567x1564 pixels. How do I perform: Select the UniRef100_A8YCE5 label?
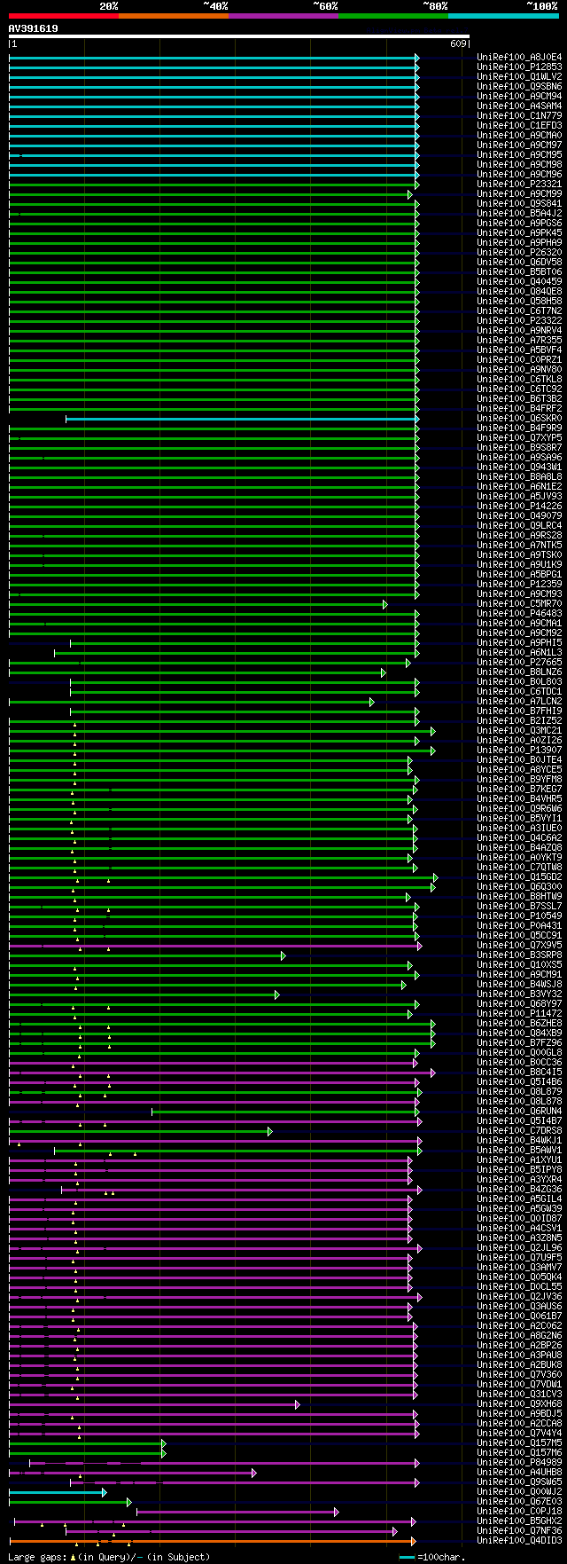[x=519, y=769]
